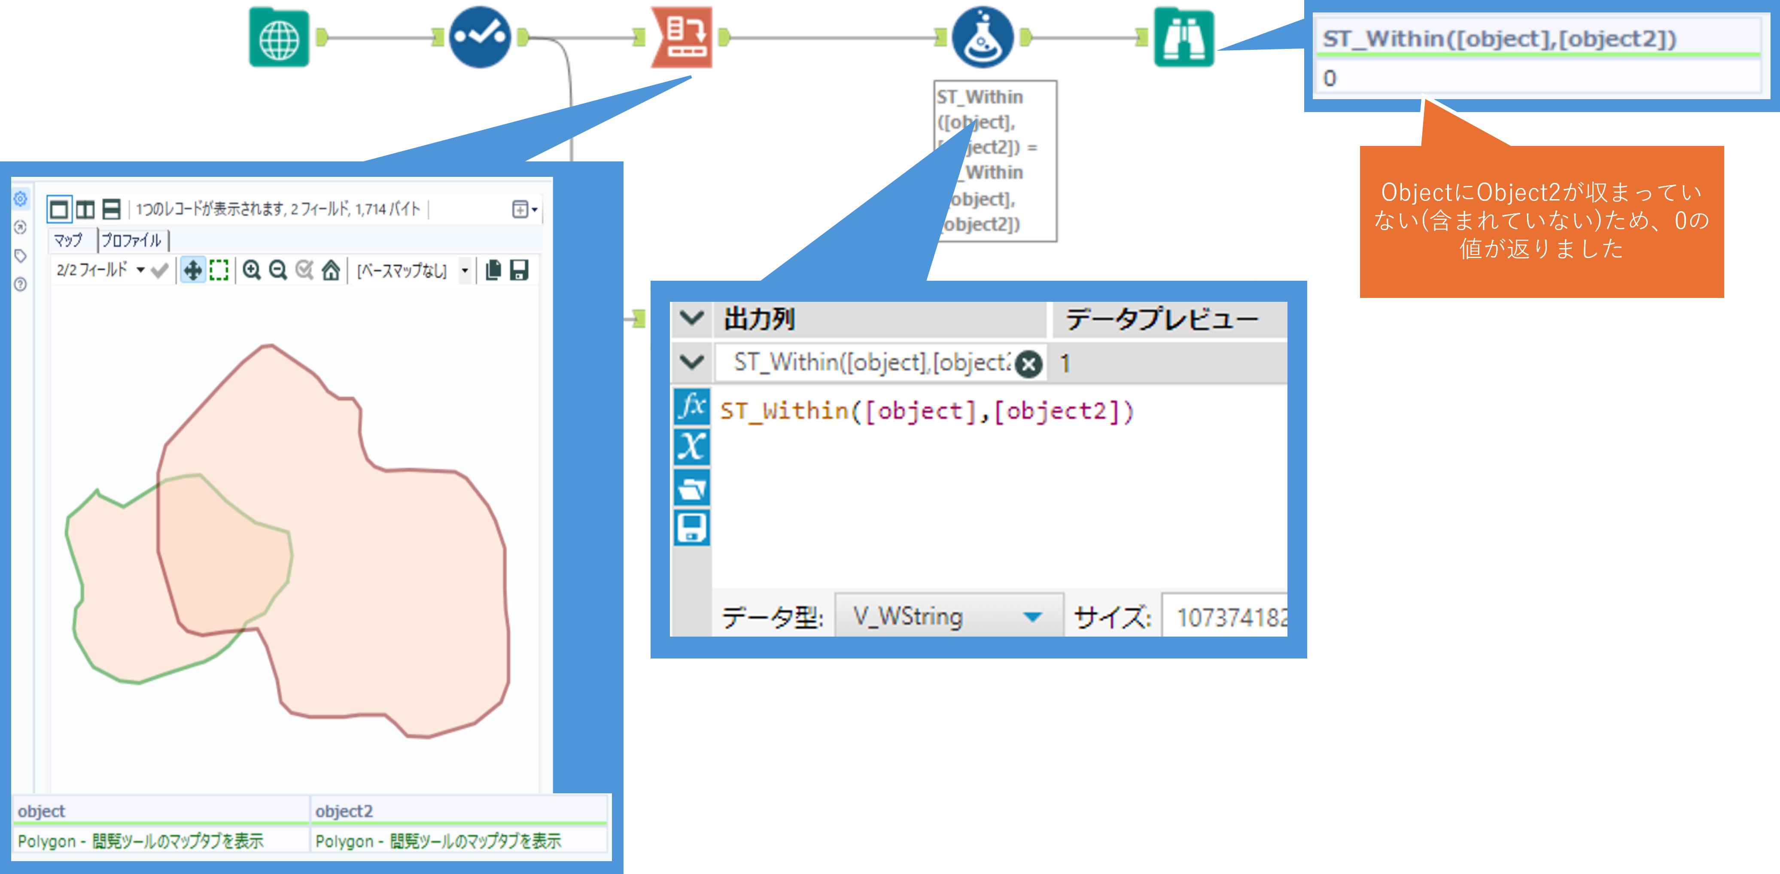Zoom in on the map
The image size is (1780, 874).
tap(252, 270)
